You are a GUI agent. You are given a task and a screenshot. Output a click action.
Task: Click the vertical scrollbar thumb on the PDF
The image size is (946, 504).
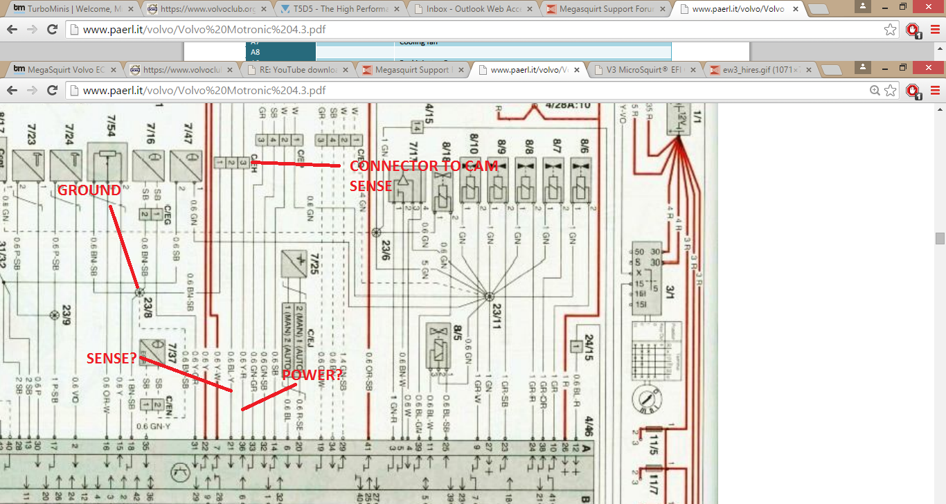940,238
